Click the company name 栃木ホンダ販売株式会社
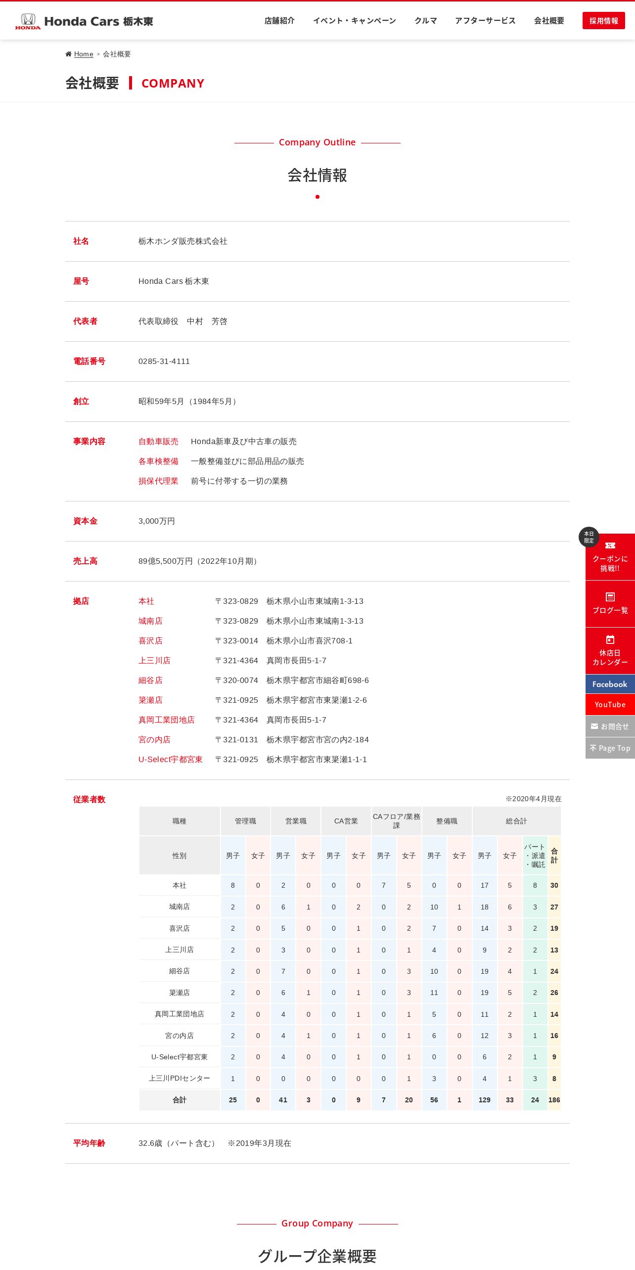 point(183,241)
